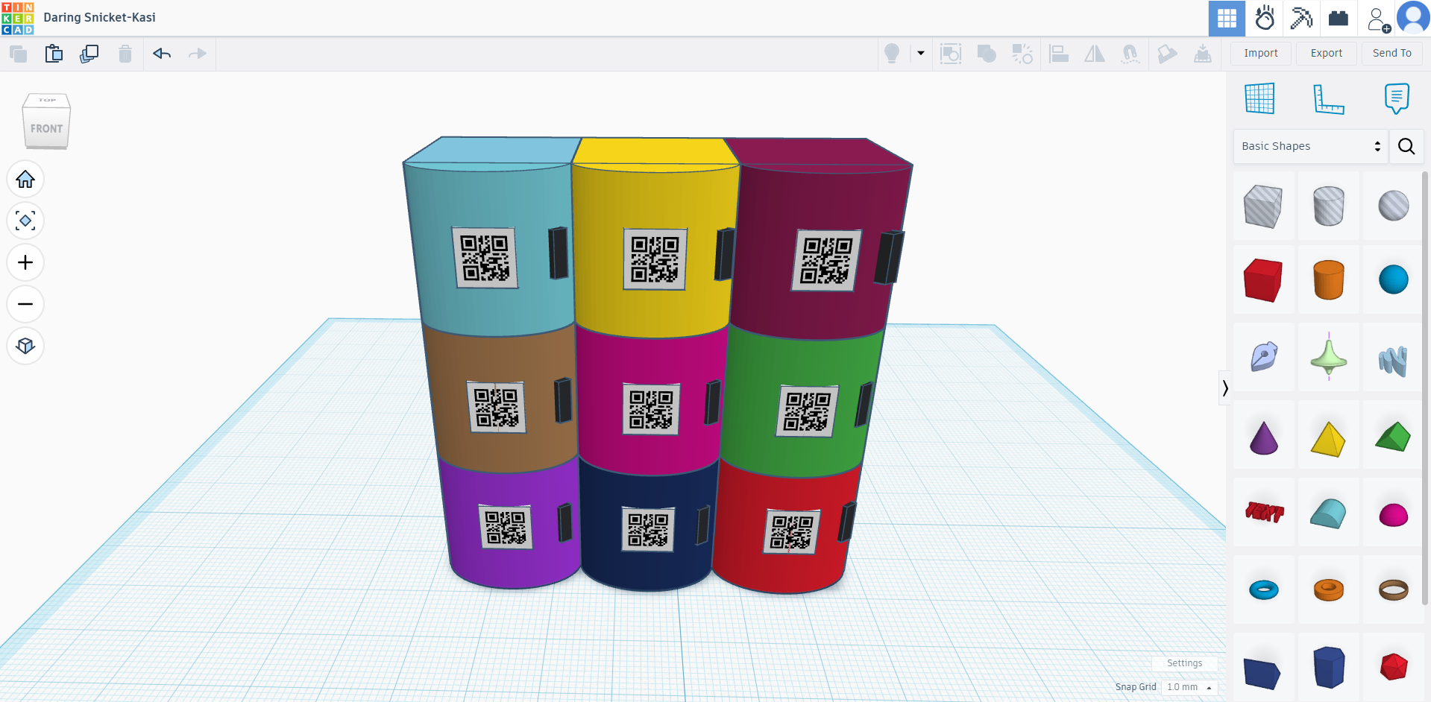
Task: Open the Blocks brick icon mode
Action: tap(1339, 18)
